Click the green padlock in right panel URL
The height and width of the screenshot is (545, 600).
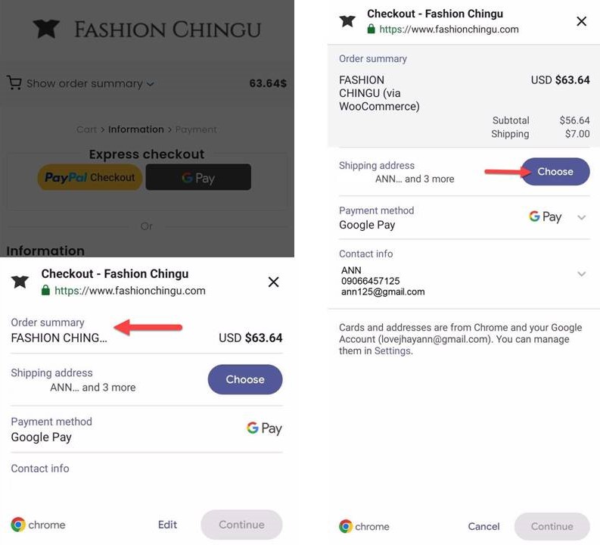click(x=371, y=29)
